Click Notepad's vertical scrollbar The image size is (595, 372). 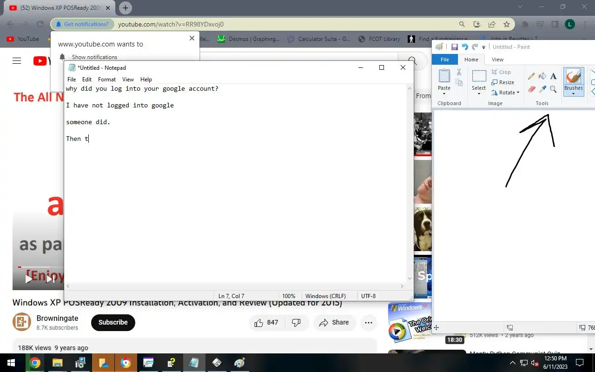click(x=410, y=183)
